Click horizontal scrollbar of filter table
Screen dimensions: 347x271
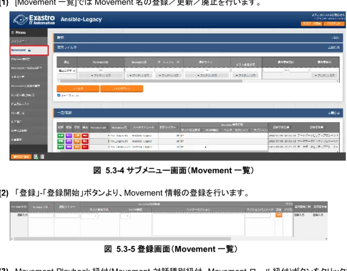pyautogui.click(x=151, y=81)
